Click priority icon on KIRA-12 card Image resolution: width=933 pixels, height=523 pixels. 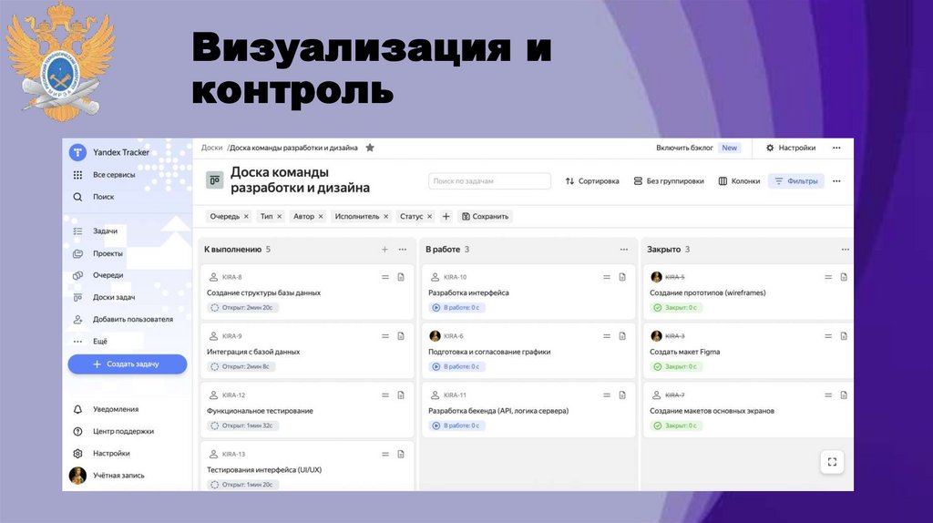tap(385, 395)
